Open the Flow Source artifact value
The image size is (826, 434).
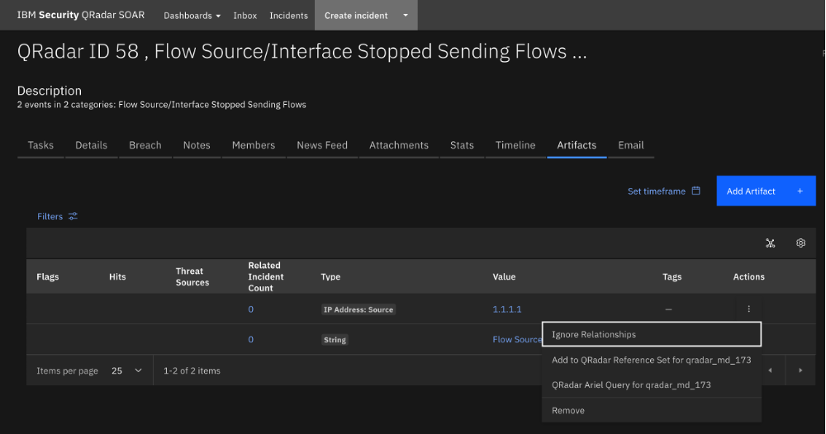point(517,339)
